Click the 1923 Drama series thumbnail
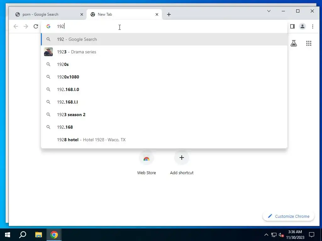 [48, 52]
